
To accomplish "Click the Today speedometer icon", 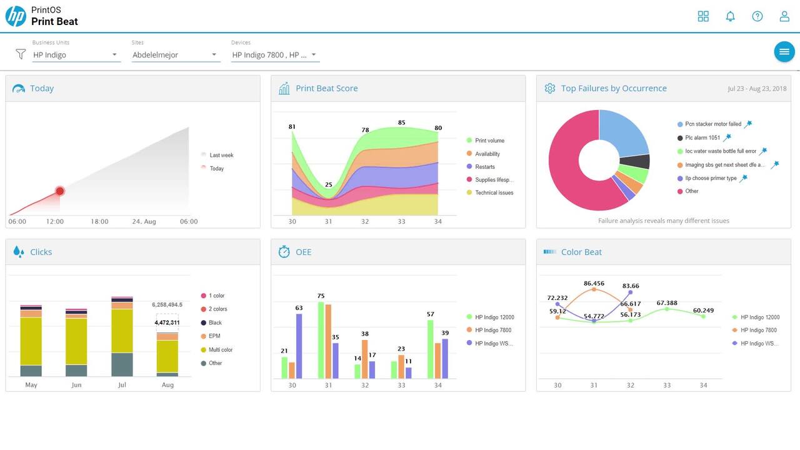I will coord(19,89).
